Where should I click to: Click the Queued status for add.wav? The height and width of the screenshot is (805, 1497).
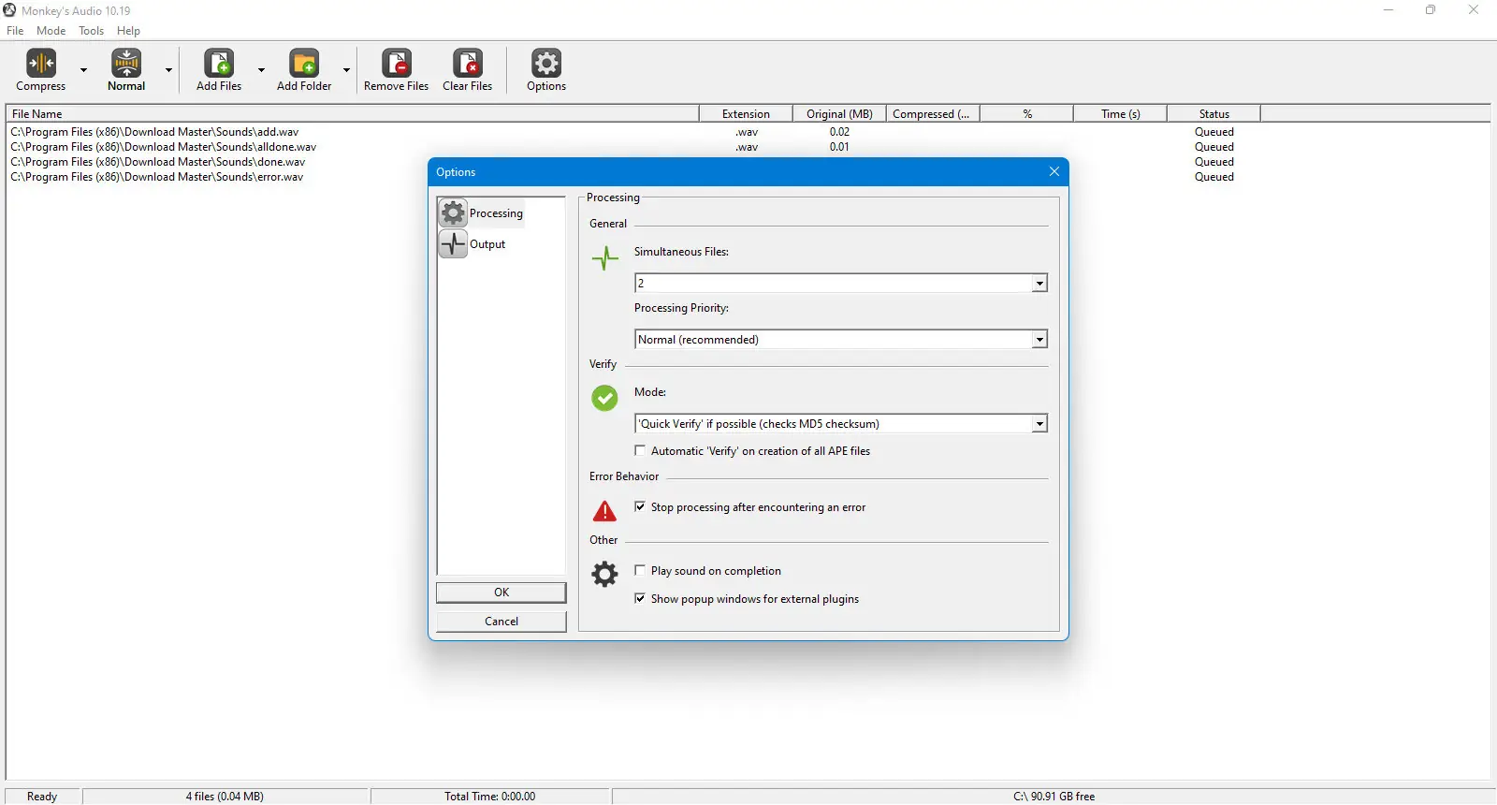coord(1214,132)
